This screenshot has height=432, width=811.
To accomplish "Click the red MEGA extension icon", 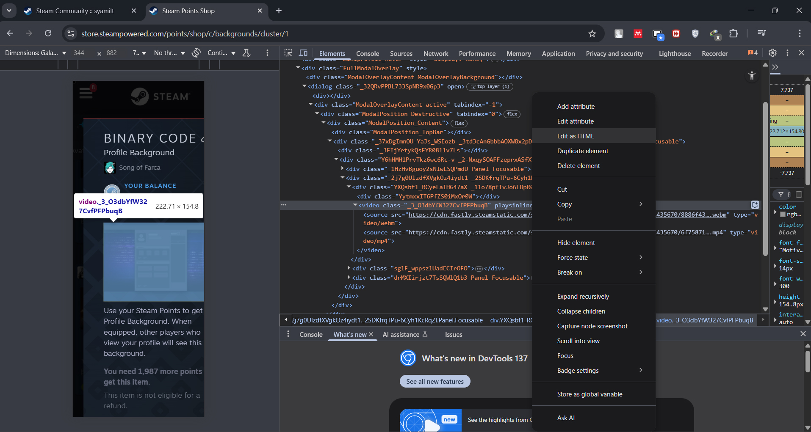I will (x=638, y=33).
